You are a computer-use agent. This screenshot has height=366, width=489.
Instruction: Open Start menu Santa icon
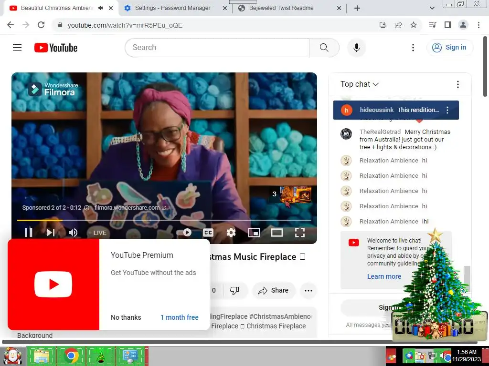click(x=12, y=356)
